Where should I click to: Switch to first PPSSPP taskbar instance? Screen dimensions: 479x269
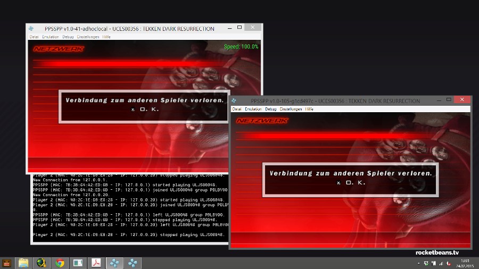tap(114, 263)
